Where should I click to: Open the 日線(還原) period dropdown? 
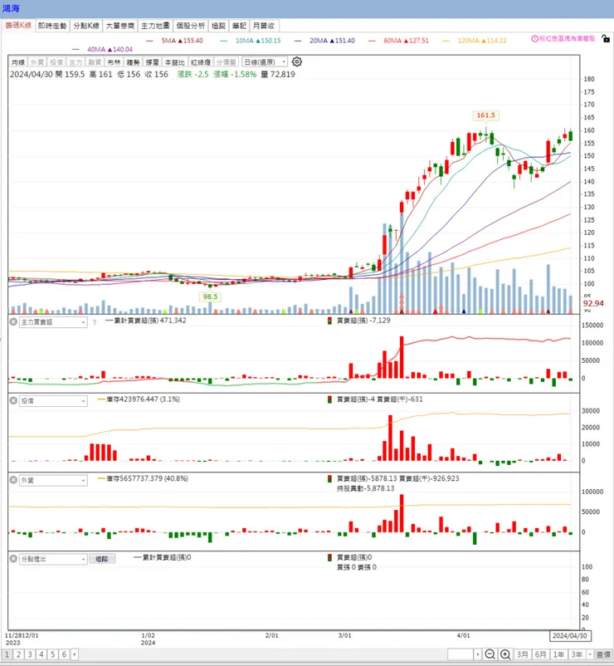point(265,62)
